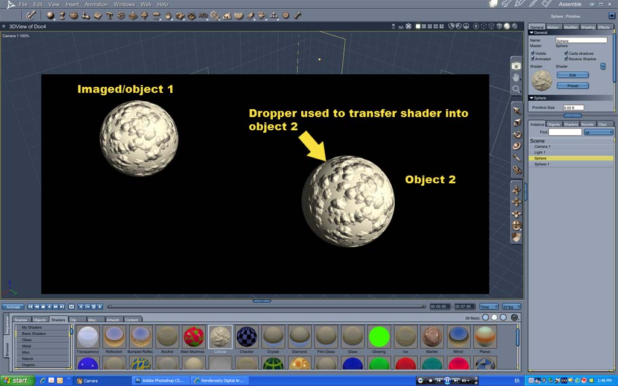This screenshot has height=386, width=618.
Task: Open the File menu
Action: (x=24, y=4)
